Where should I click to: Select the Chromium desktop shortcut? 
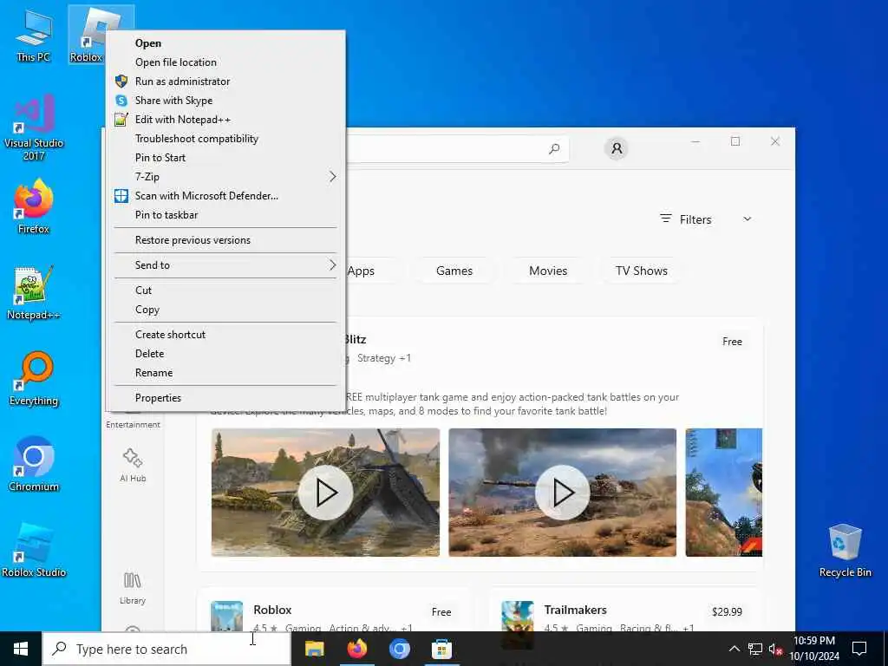[x=34, y=465]
